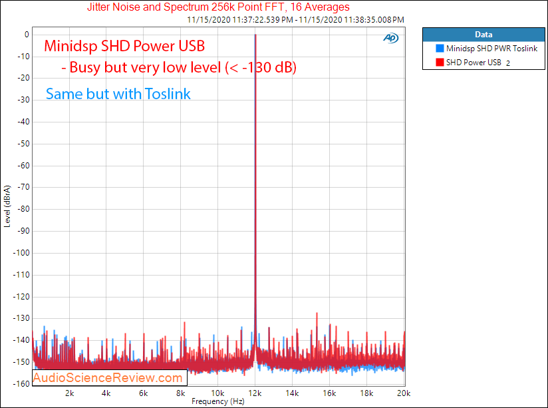The image size is (548, 408).
Task: Click the -50 level tick label
Action: tap(23, 144)
